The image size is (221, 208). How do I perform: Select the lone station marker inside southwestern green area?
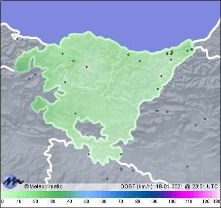75,113
